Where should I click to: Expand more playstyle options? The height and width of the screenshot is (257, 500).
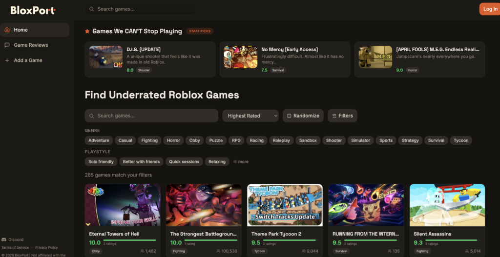[241, 161]
